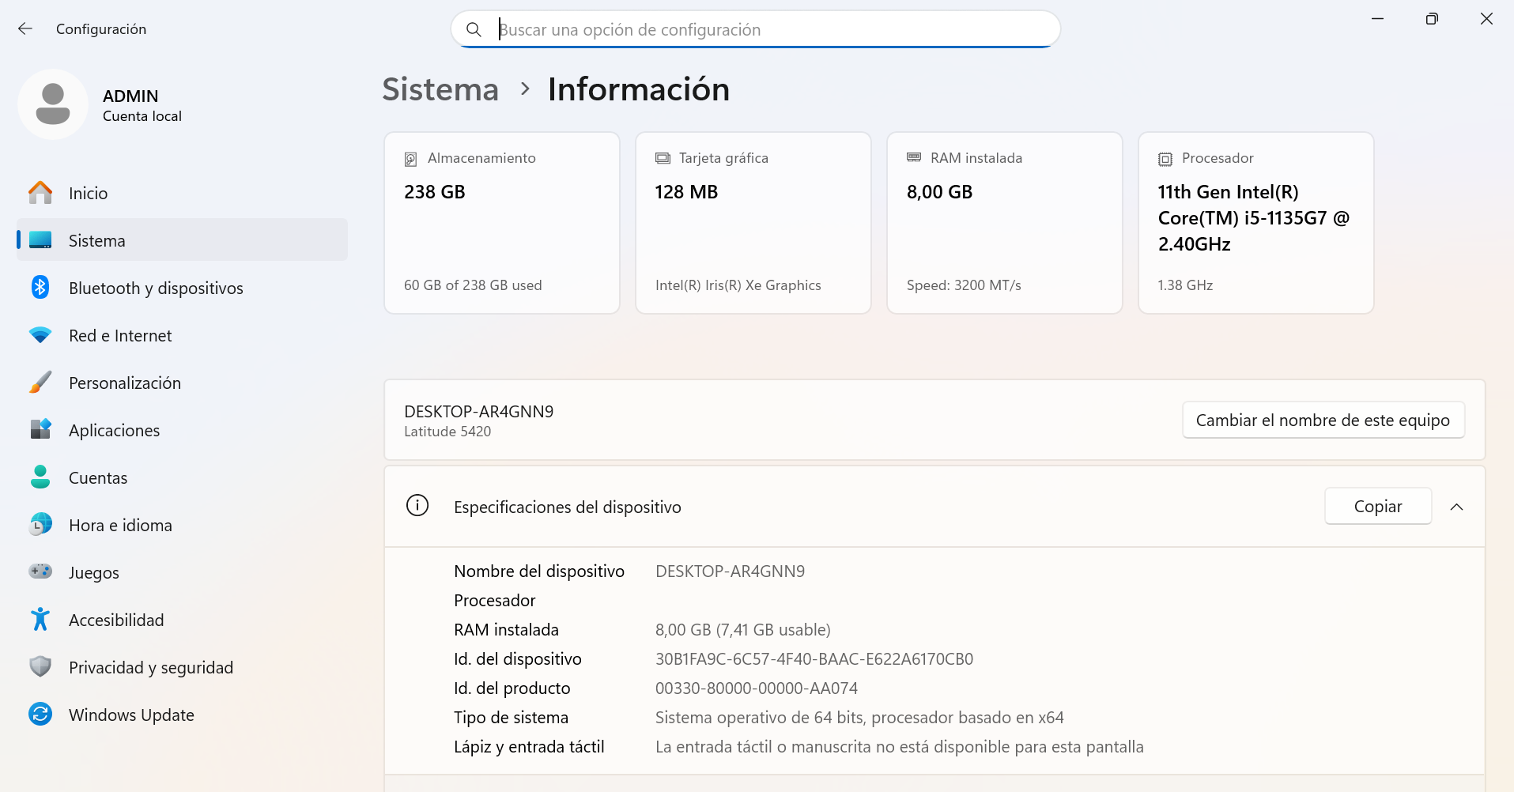Click the Accesibilidad accessibility icon
The image size is (1514, 792).
point(40,619)
